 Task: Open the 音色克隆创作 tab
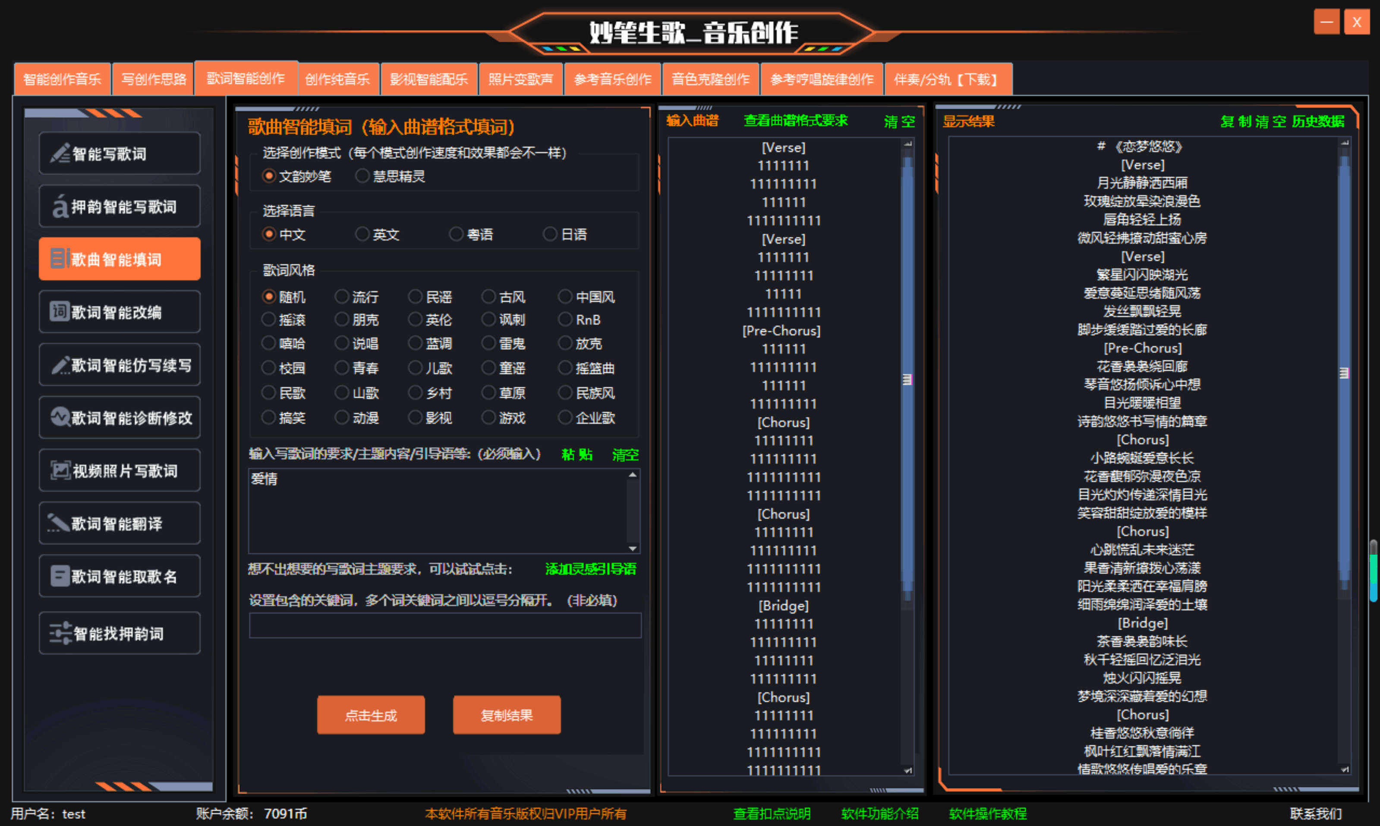710,79
